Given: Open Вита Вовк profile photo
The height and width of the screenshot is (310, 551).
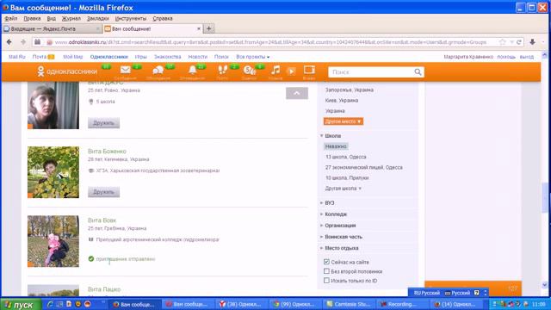Looking at the screenshot, I should [x=53, y=241].
